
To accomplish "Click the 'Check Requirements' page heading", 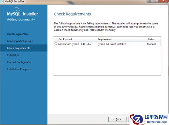I will click(72, 14).
